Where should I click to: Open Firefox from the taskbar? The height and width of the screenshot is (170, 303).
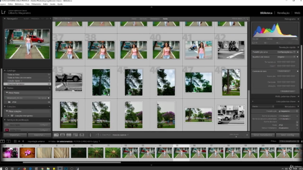click(x=24, y=169)
